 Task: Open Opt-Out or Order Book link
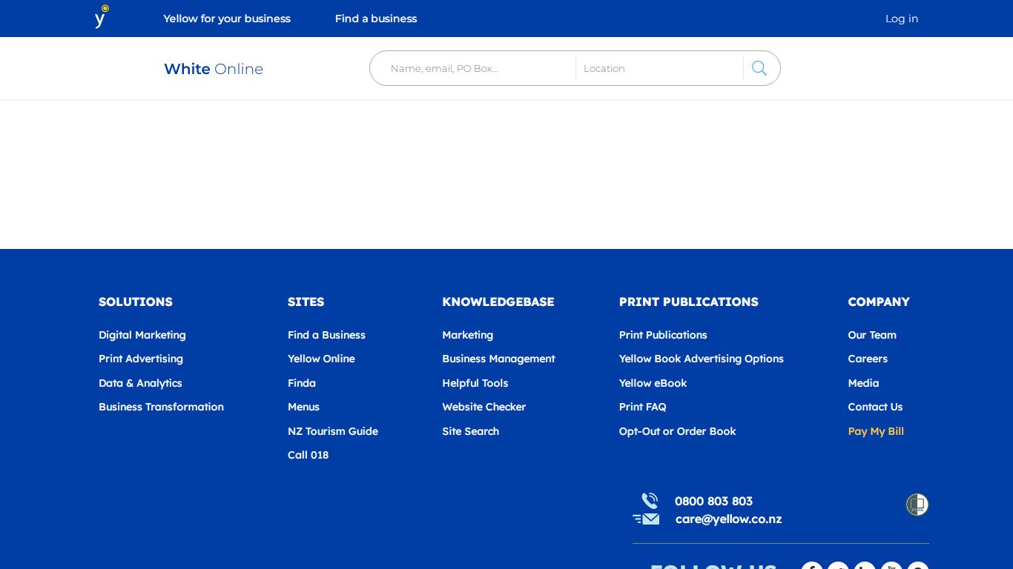[678, 431]
